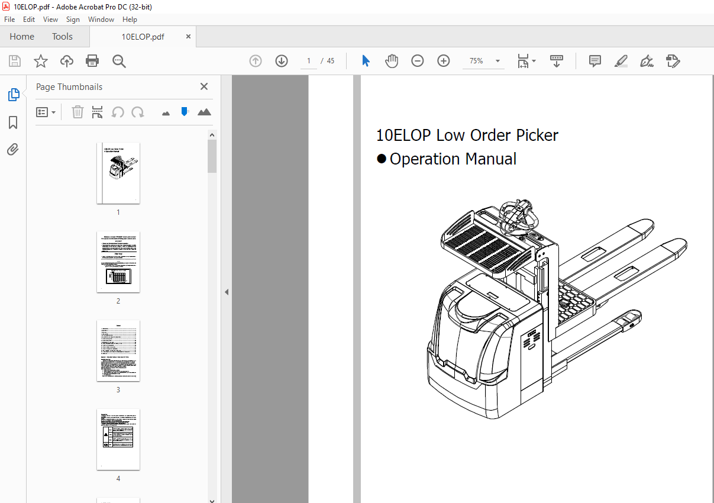Rotate page counterclockwise
Image resolution: width=714 pixels, height=503 pixels.
pos(118,112)
